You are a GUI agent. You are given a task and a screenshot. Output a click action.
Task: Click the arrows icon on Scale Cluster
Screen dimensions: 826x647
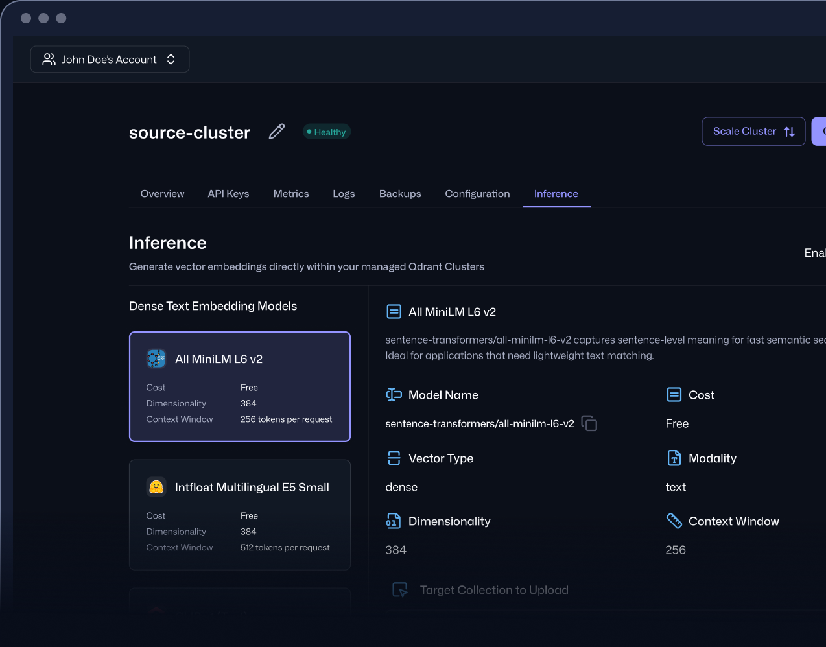point(789,132)
